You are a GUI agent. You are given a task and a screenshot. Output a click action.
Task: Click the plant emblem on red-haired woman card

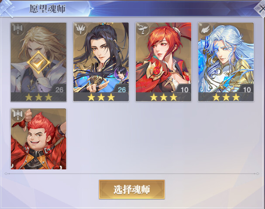tap(143, 29)
